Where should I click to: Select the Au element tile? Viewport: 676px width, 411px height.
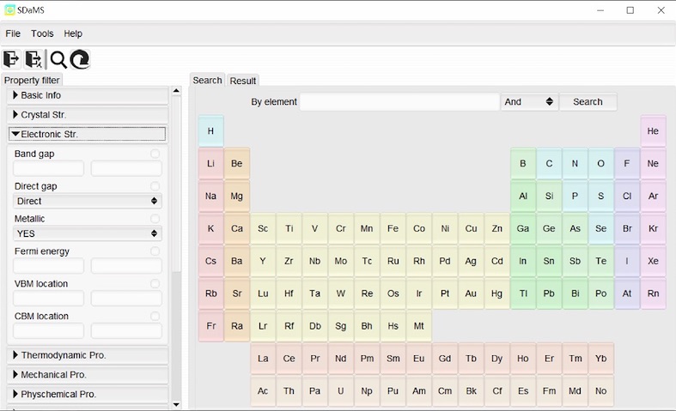[471, 293]
